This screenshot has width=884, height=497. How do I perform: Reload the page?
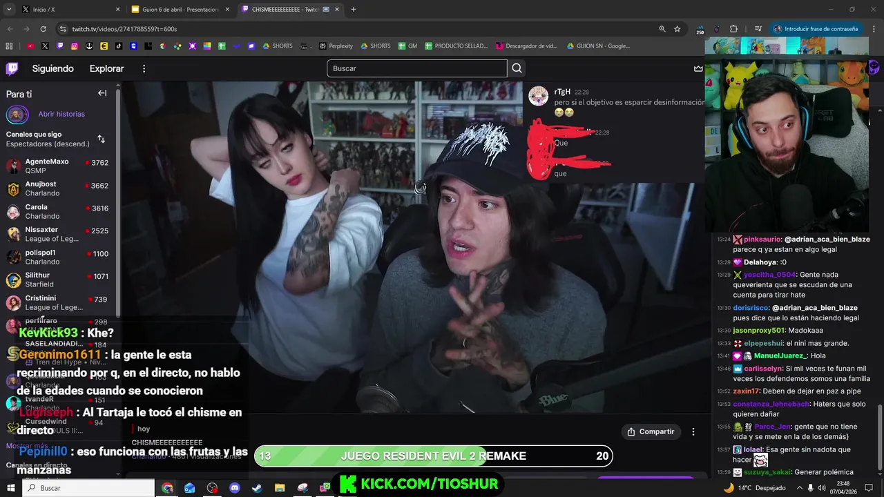pyautogui.click(x=43, y=29)
